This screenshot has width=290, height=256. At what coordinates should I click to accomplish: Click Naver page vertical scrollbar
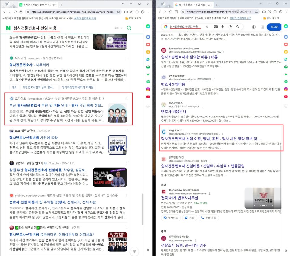coord(143,209)
